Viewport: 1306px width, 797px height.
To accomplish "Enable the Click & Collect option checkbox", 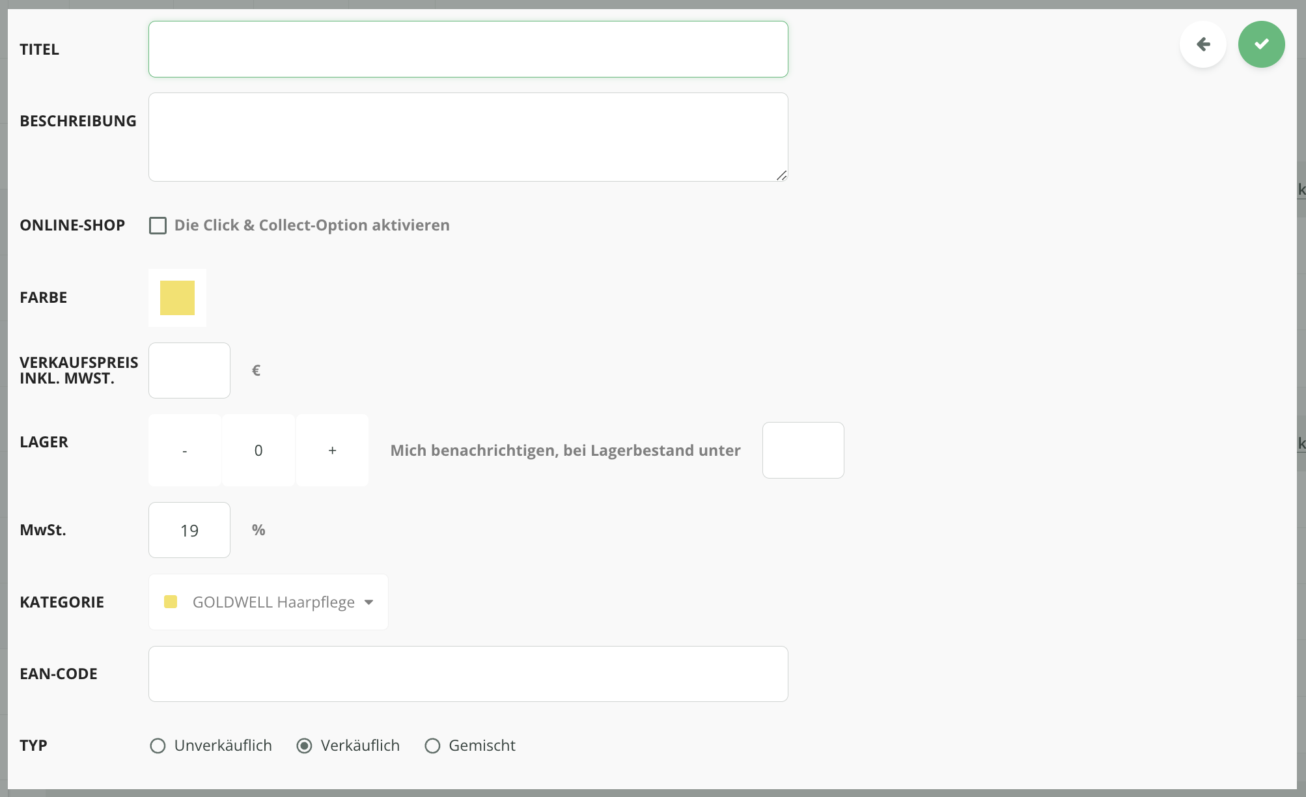I will point(158,225).
